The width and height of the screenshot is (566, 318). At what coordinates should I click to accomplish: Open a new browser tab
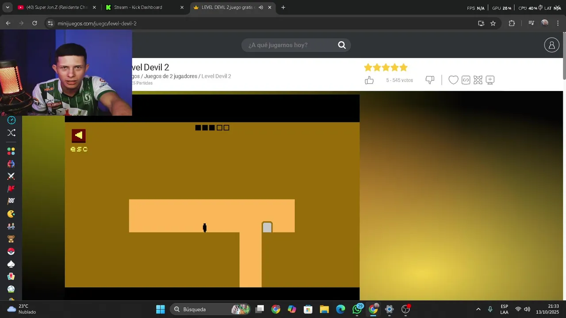[x=283, y=8]
